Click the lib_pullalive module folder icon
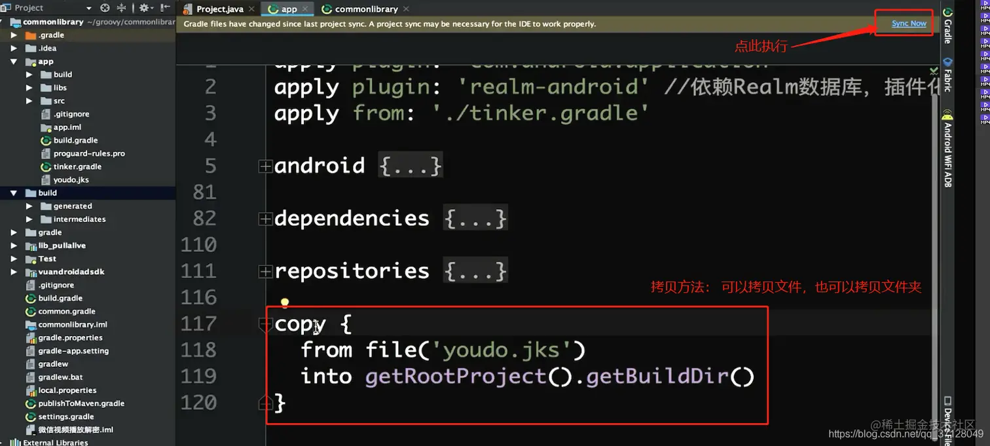 [31, 246]
